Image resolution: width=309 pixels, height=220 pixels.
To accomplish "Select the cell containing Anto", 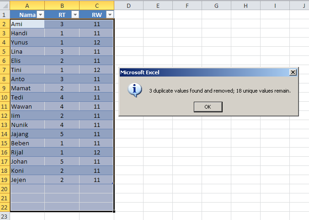I will (x=27, y=79).
